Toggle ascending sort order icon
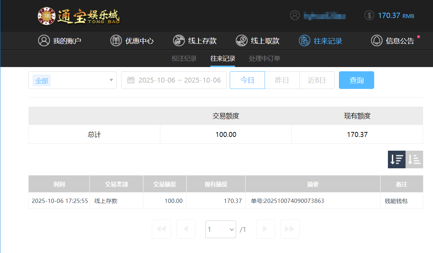 pyautogui.click(x=414, y=159)
